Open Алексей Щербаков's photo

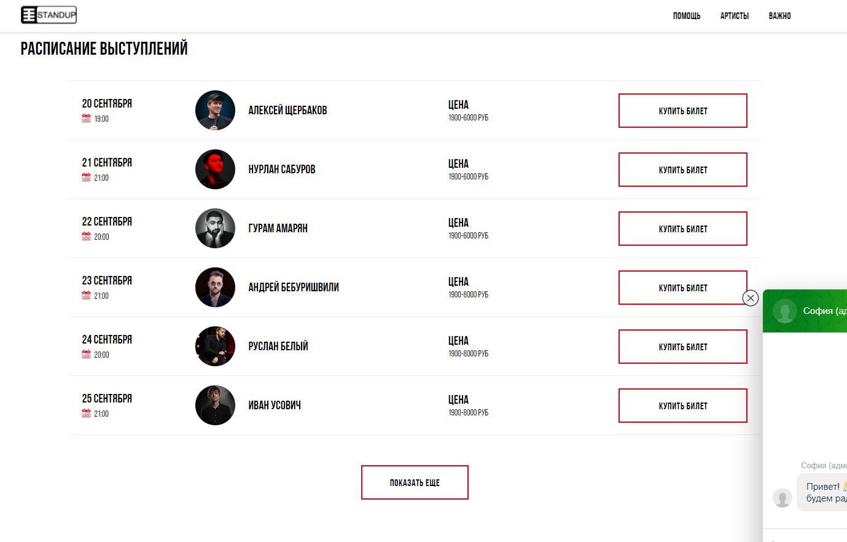[215, 111]
